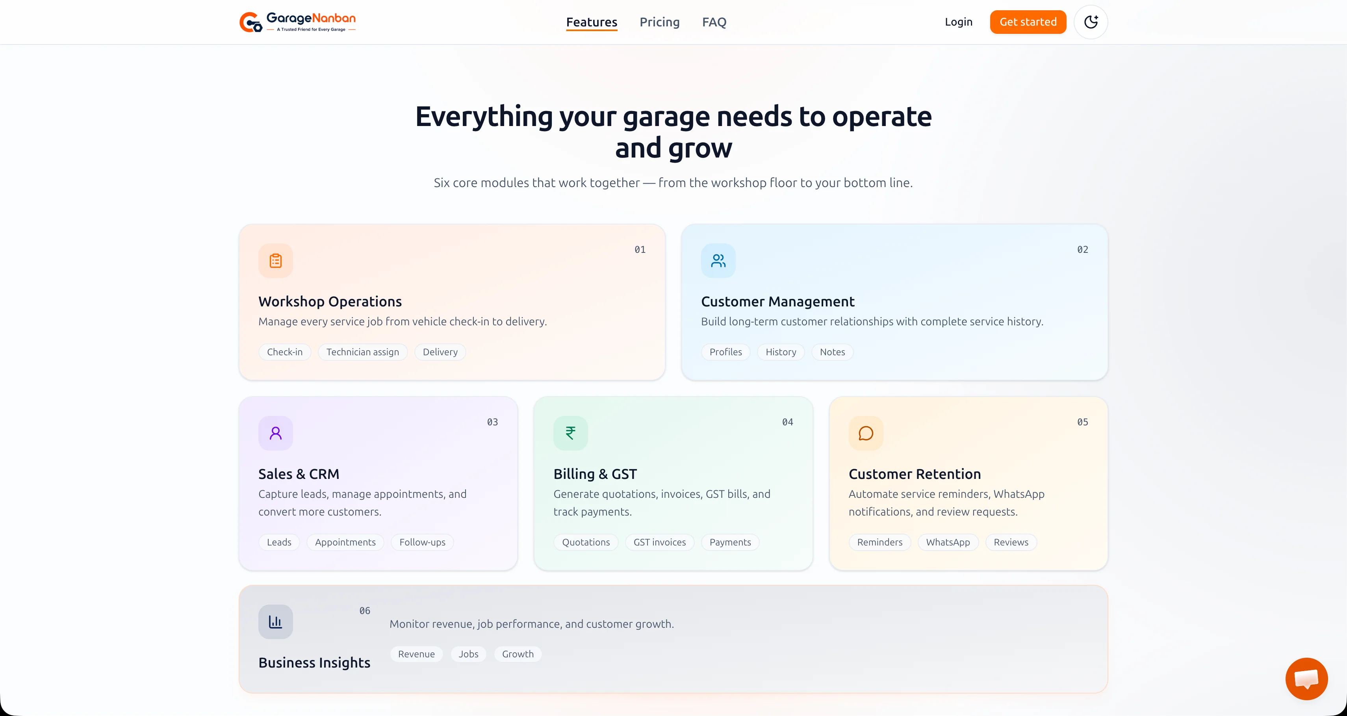The image size is (1347, 716).
Task: Click the Get started button
Action: tap(1028, 22)
